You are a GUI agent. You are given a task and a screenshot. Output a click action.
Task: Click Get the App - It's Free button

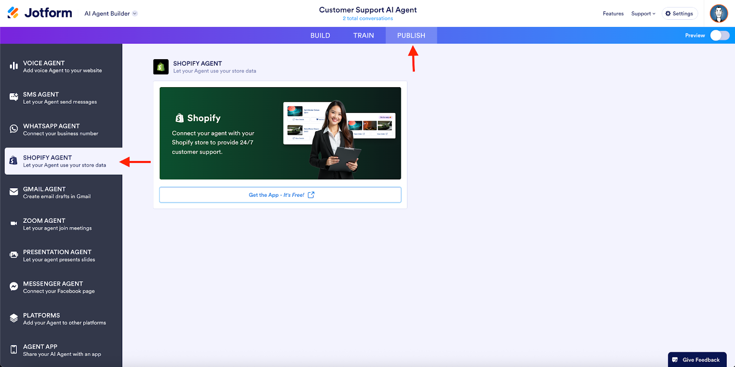click(280, 195)
